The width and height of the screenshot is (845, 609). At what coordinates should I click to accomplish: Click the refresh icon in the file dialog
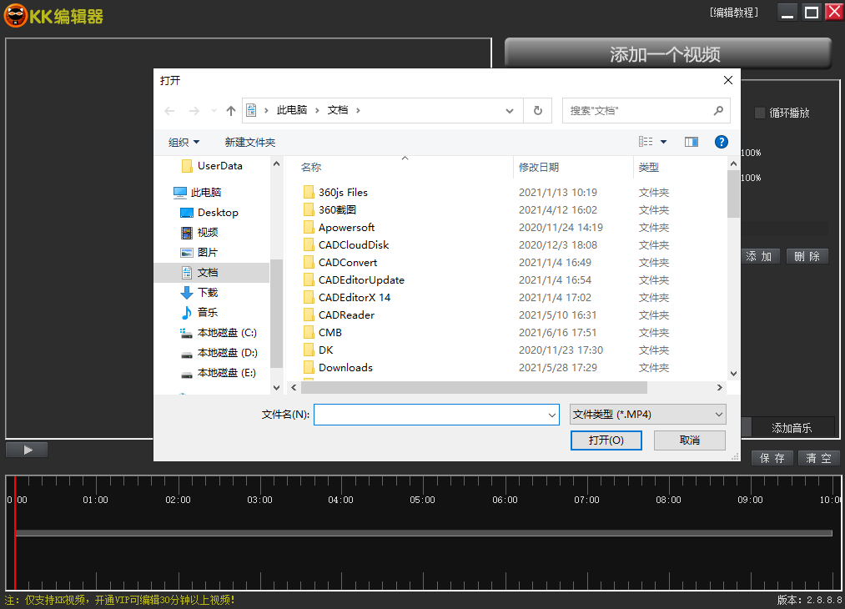pos(537,110)
